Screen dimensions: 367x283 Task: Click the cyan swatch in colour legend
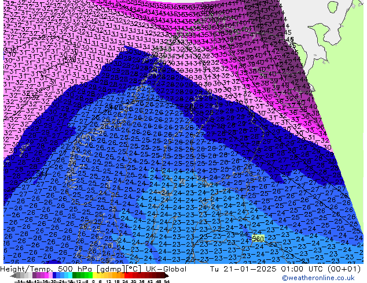(x=70, y=275)
